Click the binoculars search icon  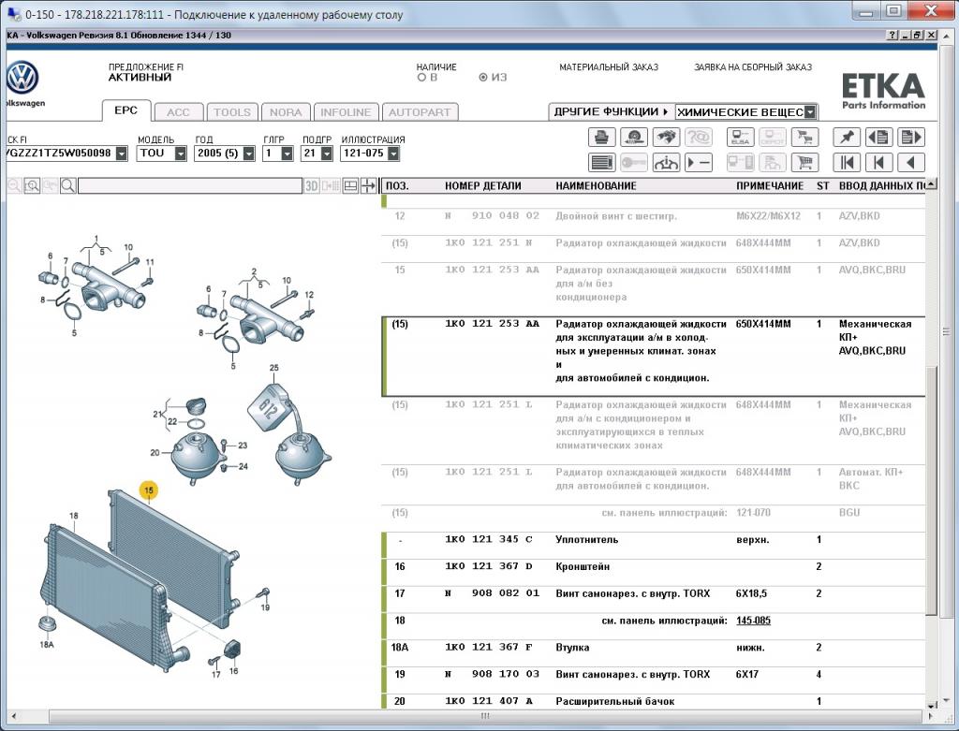[x=666, y=137]
